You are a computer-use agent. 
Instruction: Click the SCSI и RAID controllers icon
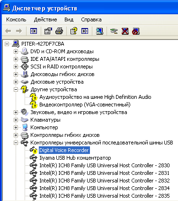pos(25,67)
